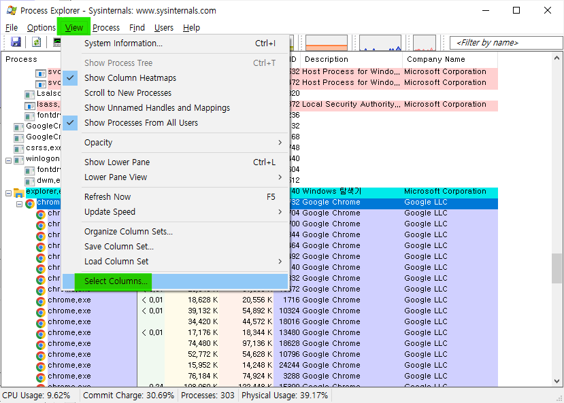The image size is (564, 403).
Task: Open the Process menu
Action: (105, 28)
